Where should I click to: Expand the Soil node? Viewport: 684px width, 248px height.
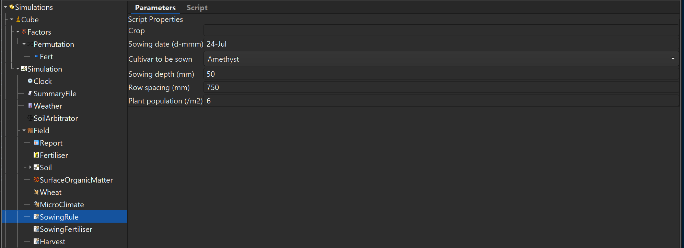pos(30,167)
